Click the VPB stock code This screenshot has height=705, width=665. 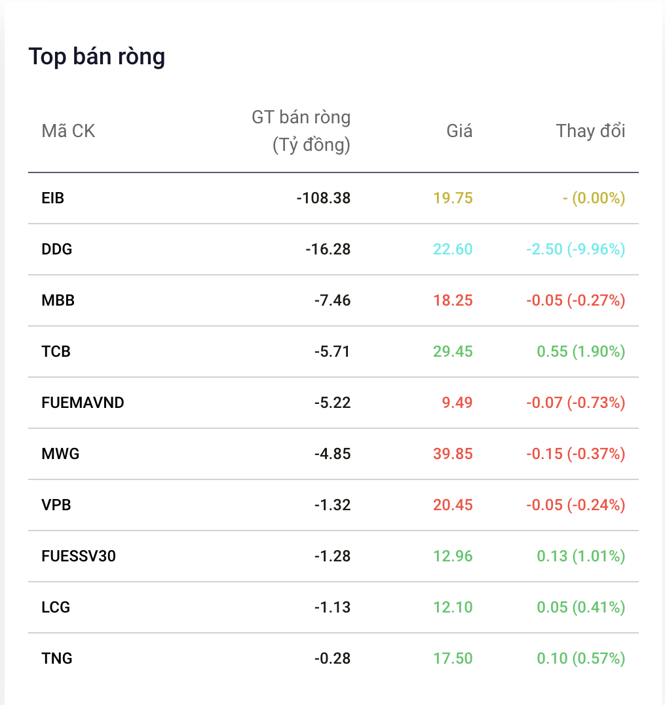pyautogui.click(x=56, y=505)
